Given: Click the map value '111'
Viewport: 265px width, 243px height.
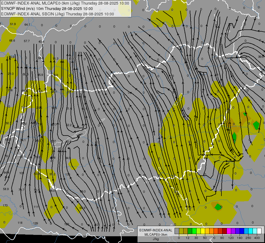Looking at the screenshot, I should pos(36,207).
